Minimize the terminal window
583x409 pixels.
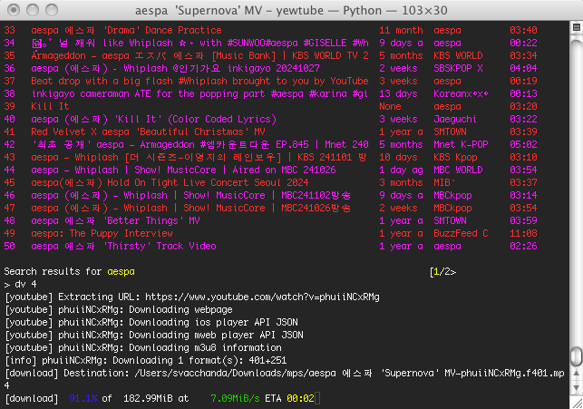33,10
